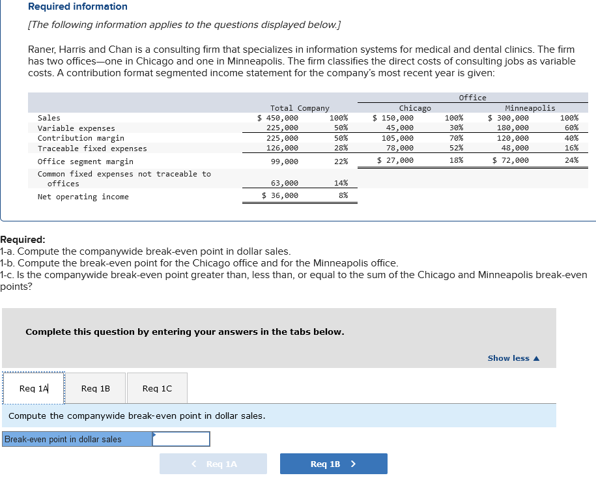Click the 'Office segment margin' row label
Screen dimensions: 596x495
point(85,162)
